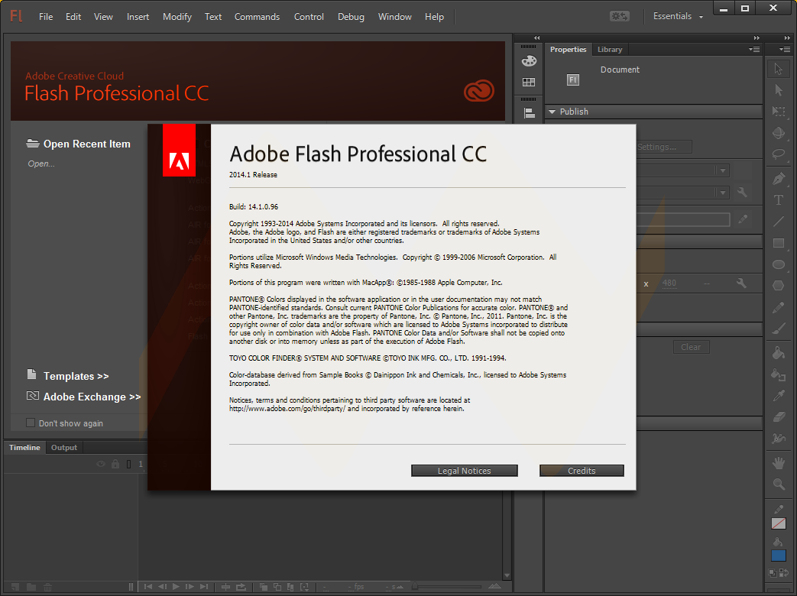
Task: Select the Subselection tool
Action: 778,90
